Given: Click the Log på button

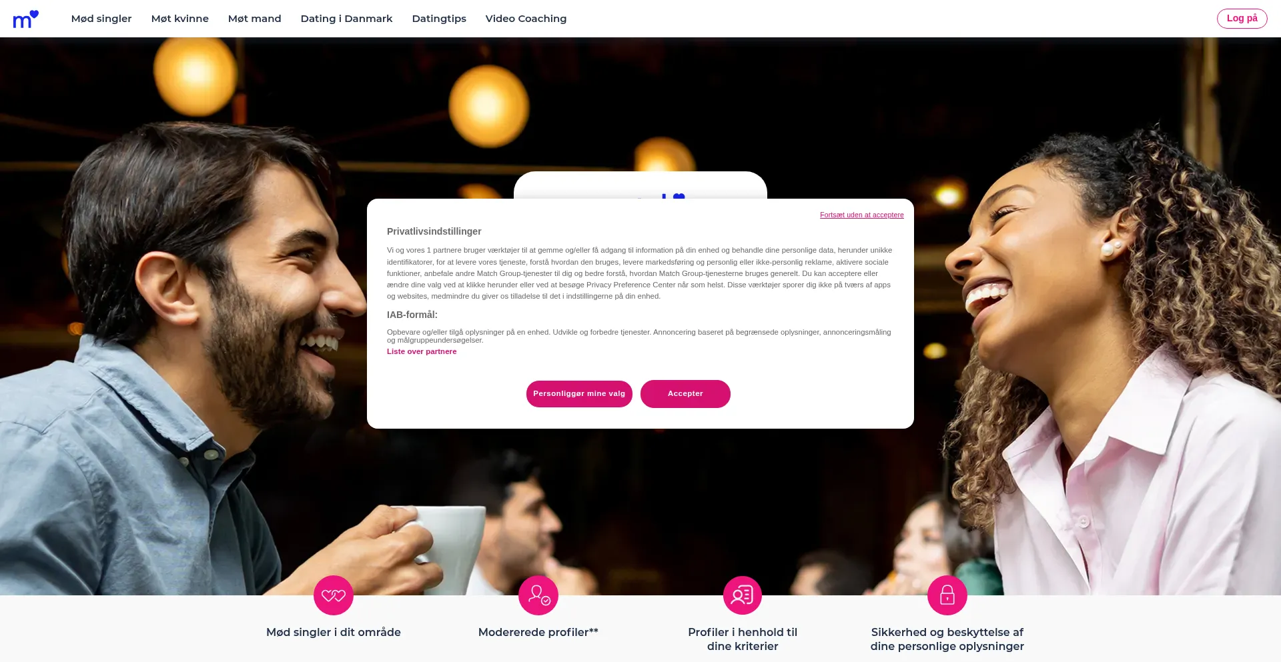Looking at the screenshot, I should tap(1242, 19).
